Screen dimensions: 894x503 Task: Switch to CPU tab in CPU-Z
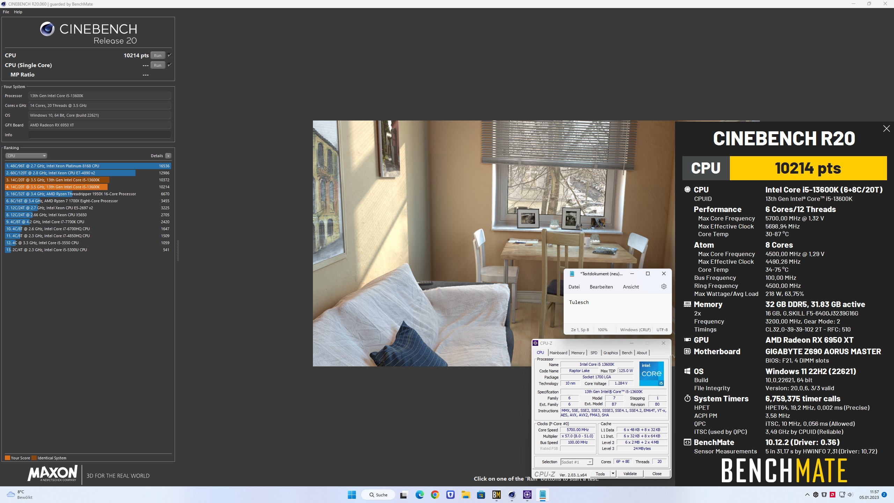pos(540,353)
